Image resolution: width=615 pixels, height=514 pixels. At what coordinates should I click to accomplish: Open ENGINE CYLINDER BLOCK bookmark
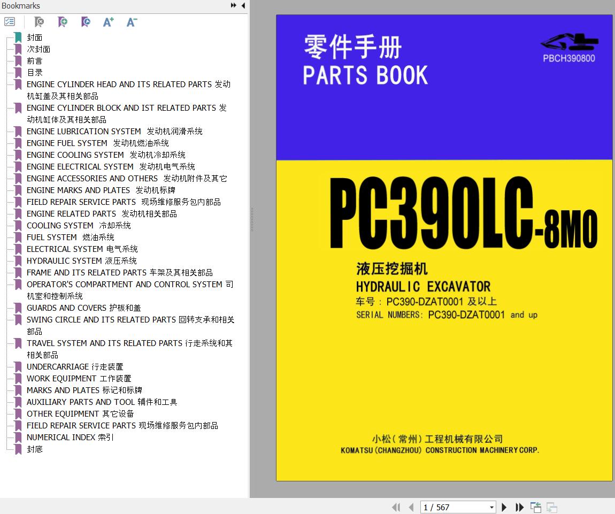tap(126, 114)
